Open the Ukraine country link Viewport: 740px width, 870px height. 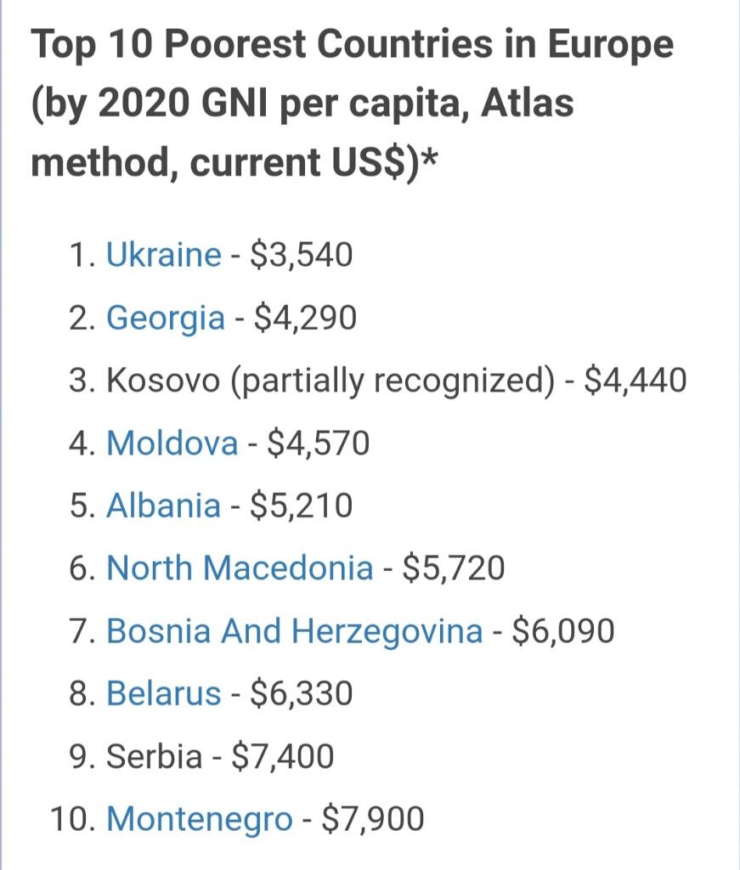click(163, 255)
